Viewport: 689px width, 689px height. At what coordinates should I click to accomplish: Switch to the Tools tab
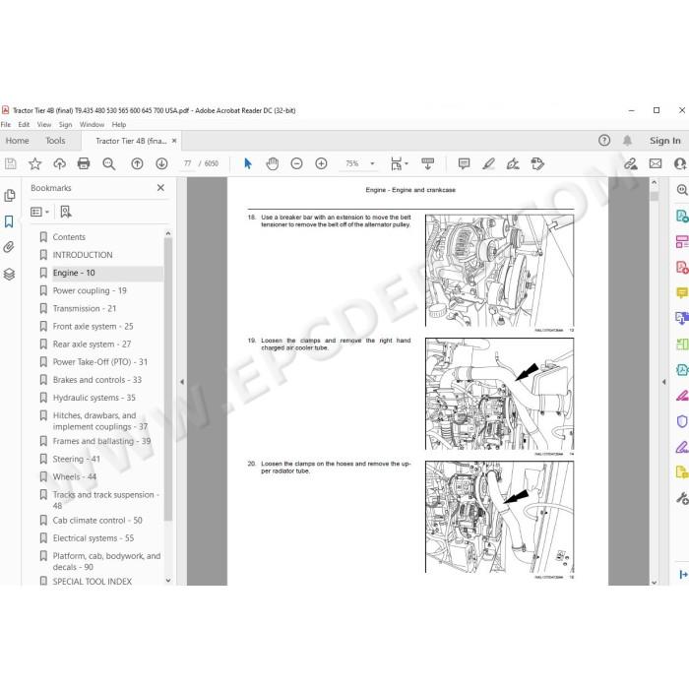[55, 141]
